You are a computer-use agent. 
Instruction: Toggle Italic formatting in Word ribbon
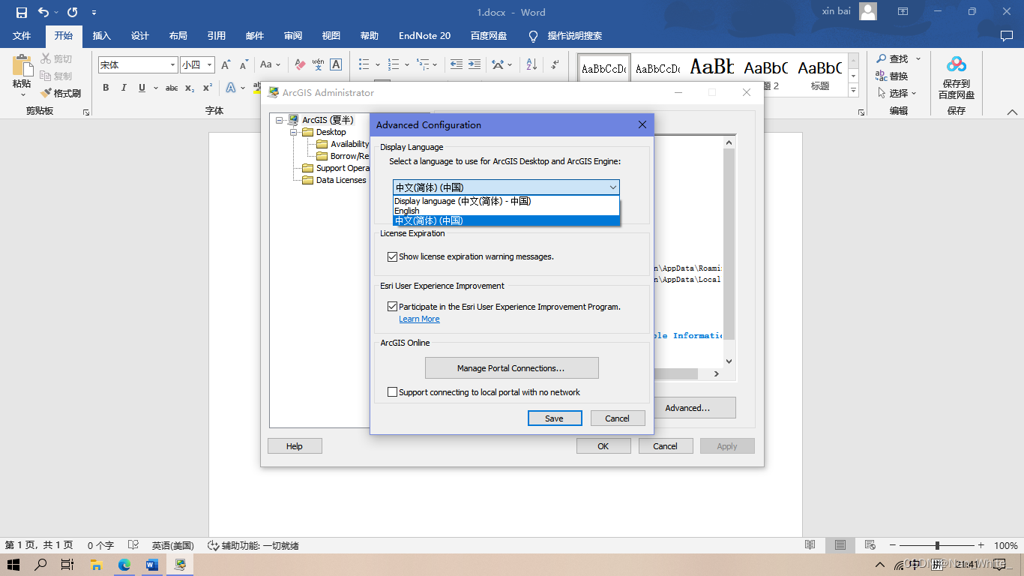click(x=124, y=88)
